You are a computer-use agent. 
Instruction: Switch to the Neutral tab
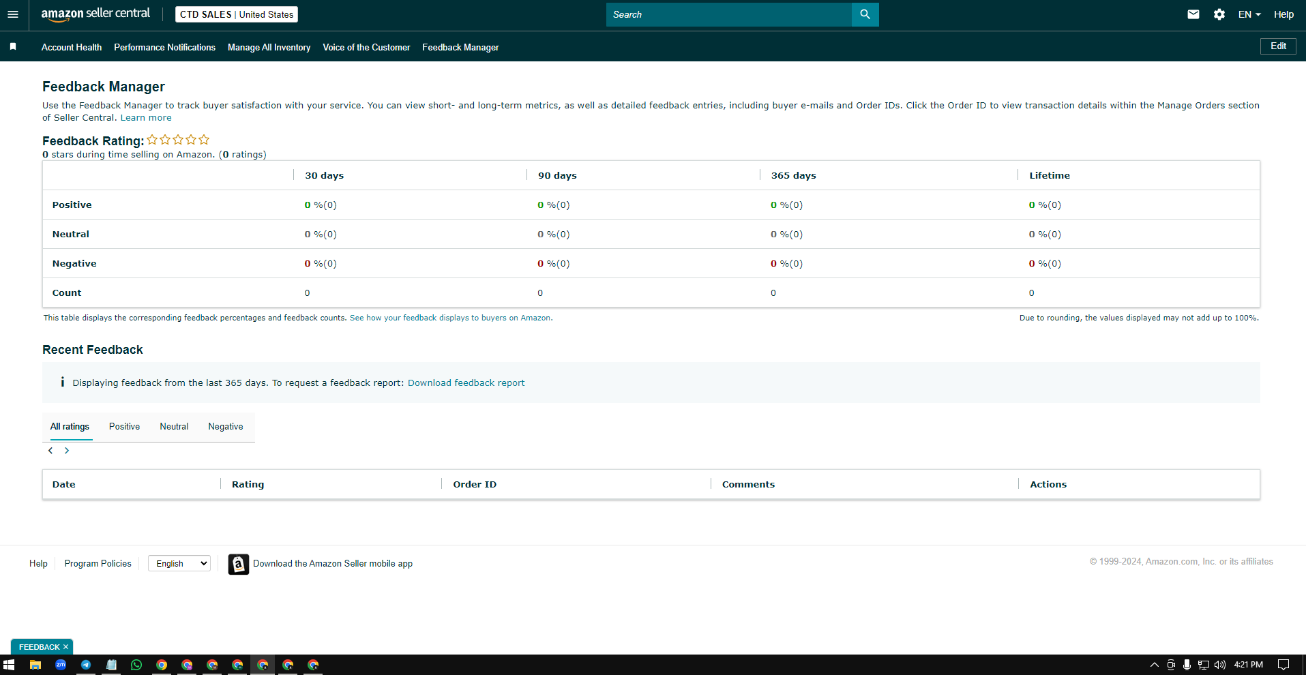click(174, 426)
